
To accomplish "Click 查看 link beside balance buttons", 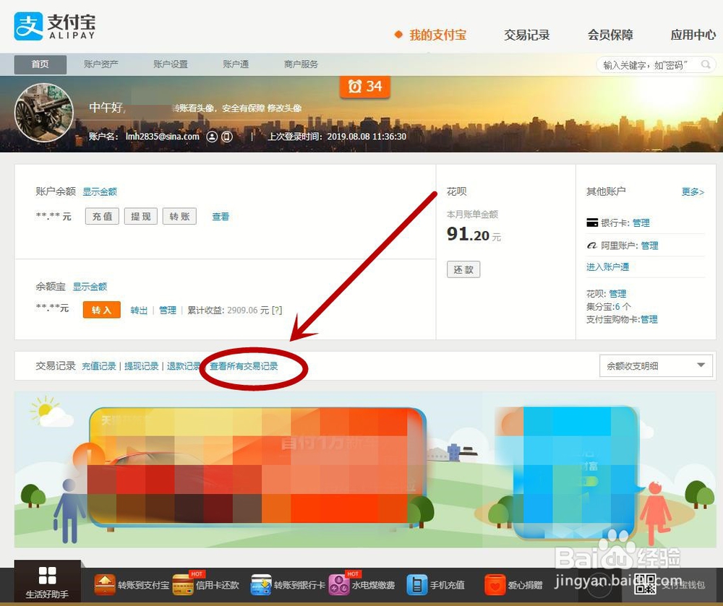I will (x=221, y=217).
